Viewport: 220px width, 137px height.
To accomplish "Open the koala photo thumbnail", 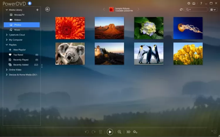I will [70, 54].
